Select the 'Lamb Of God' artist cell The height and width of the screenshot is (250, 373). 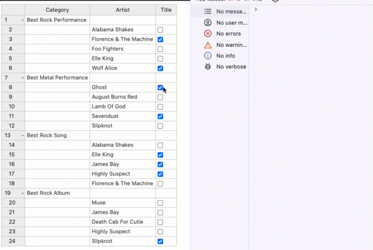coord(123,107)
